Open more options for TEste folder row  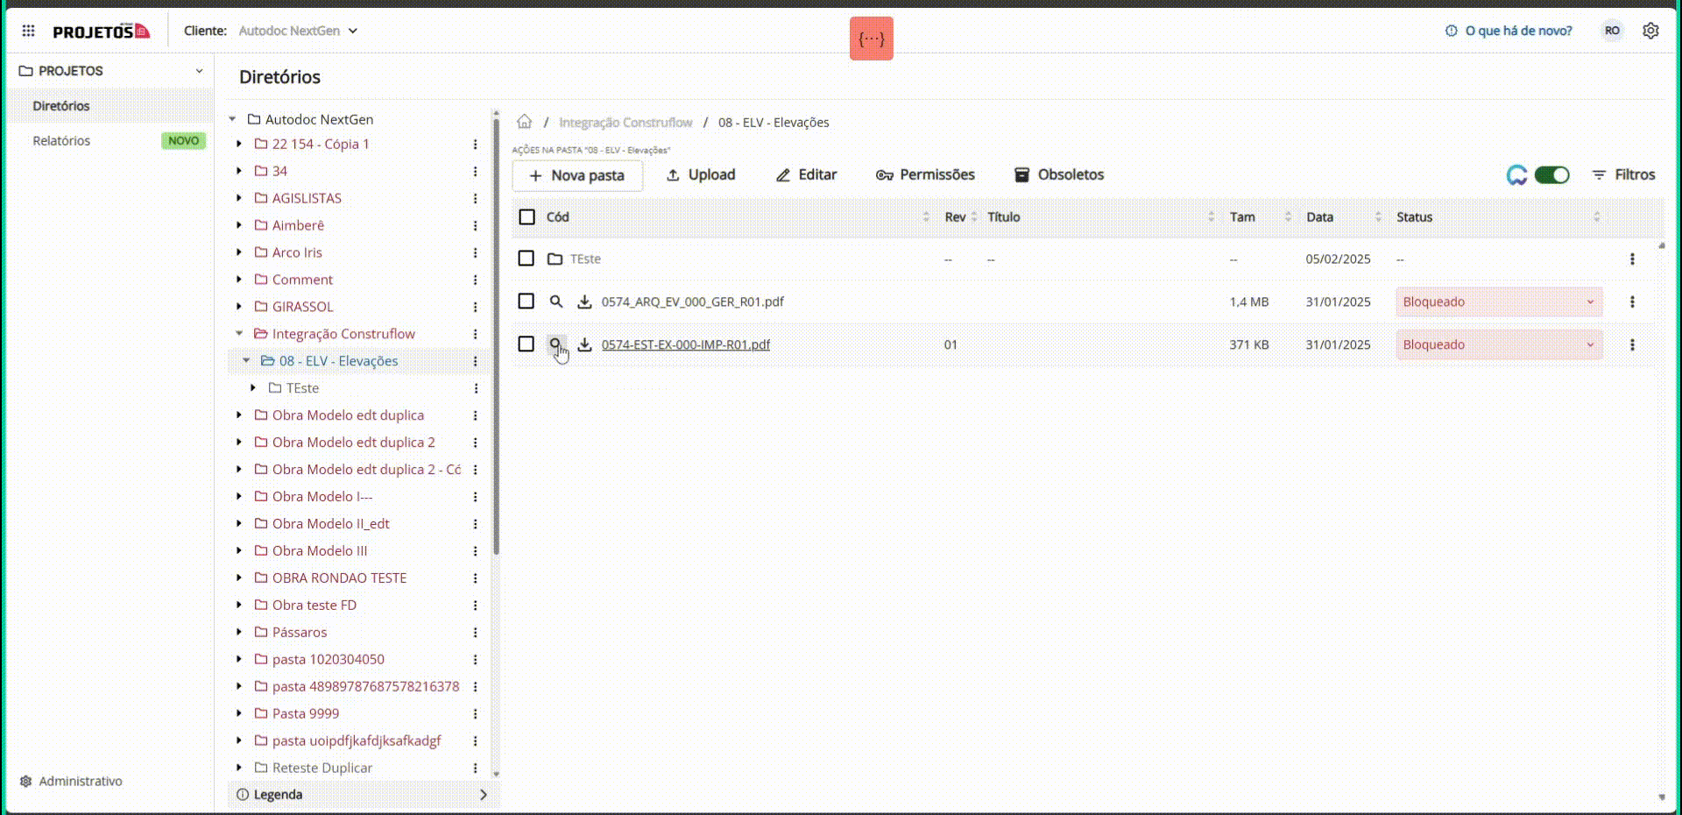click(1631, 259)
